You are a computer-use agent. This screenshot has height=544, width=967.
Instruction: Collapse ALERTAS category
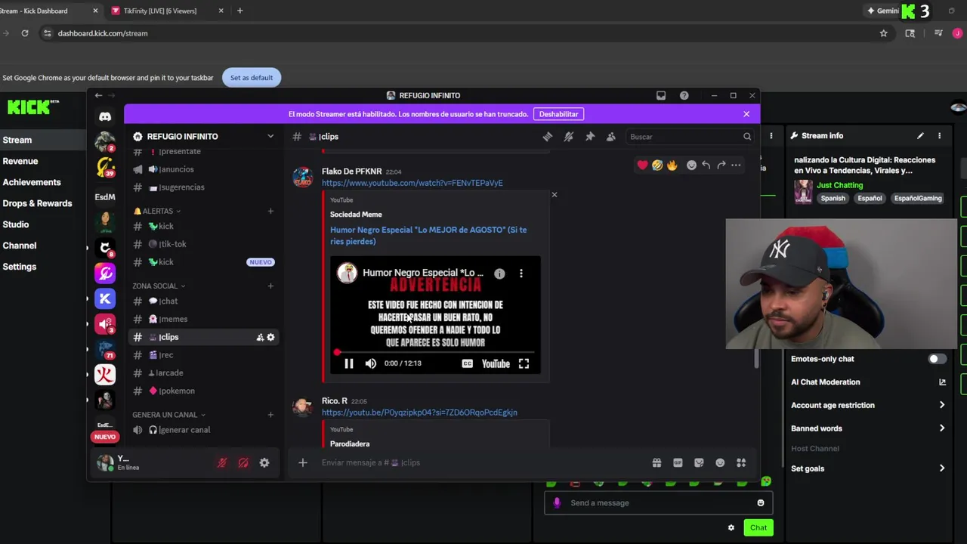[x=157, y=211]
